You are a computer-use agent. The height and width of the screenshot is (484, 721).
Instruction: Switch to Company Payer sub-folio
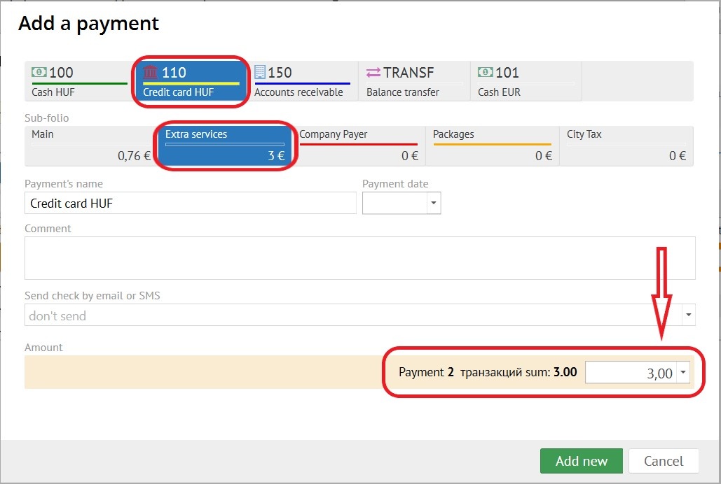pos(359,146)
